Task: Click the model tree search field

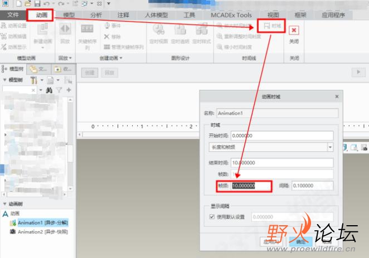Action: click(20, 90)
